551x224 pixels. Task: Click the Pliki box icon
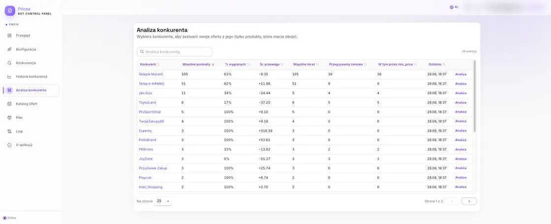[x=9, y=117]
